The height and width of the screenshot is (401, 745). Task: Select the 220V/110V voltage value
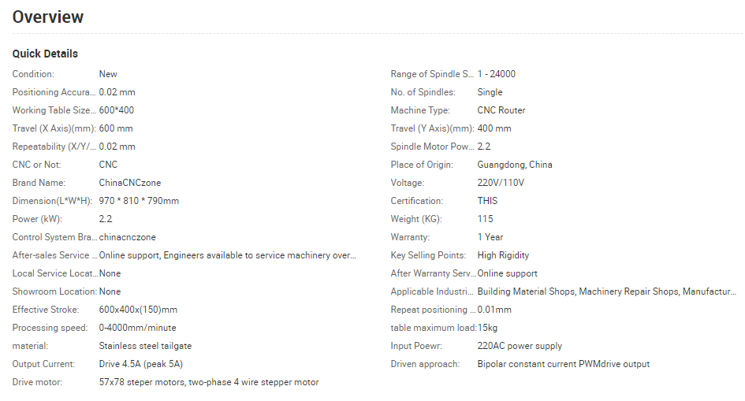tap(501, 183)
